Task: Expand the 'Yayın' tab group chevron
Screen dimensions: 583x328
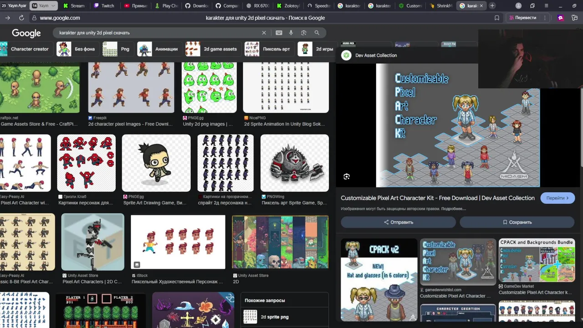Action: point(53,5)
